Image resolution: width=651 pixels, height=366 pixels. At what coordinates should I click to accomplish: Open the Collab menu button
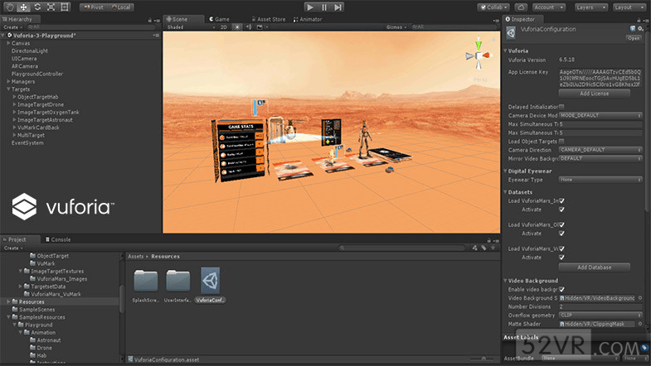(494, 7)
